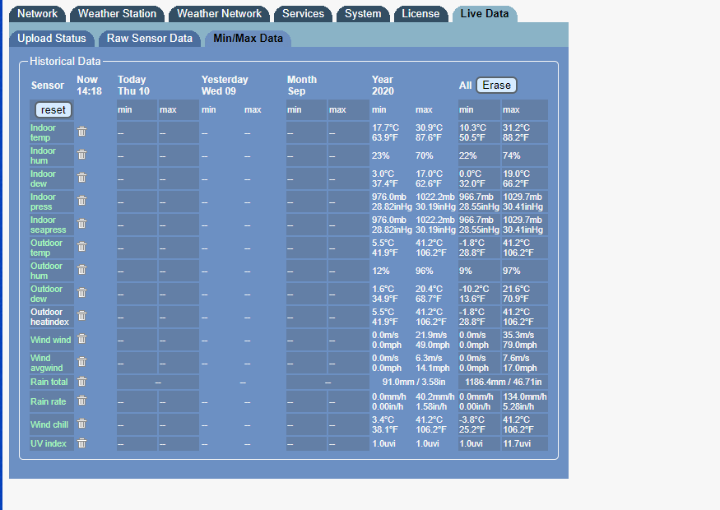Click trash icon next to Outdoor dew
720x510 pixels.
pos(81,293)
